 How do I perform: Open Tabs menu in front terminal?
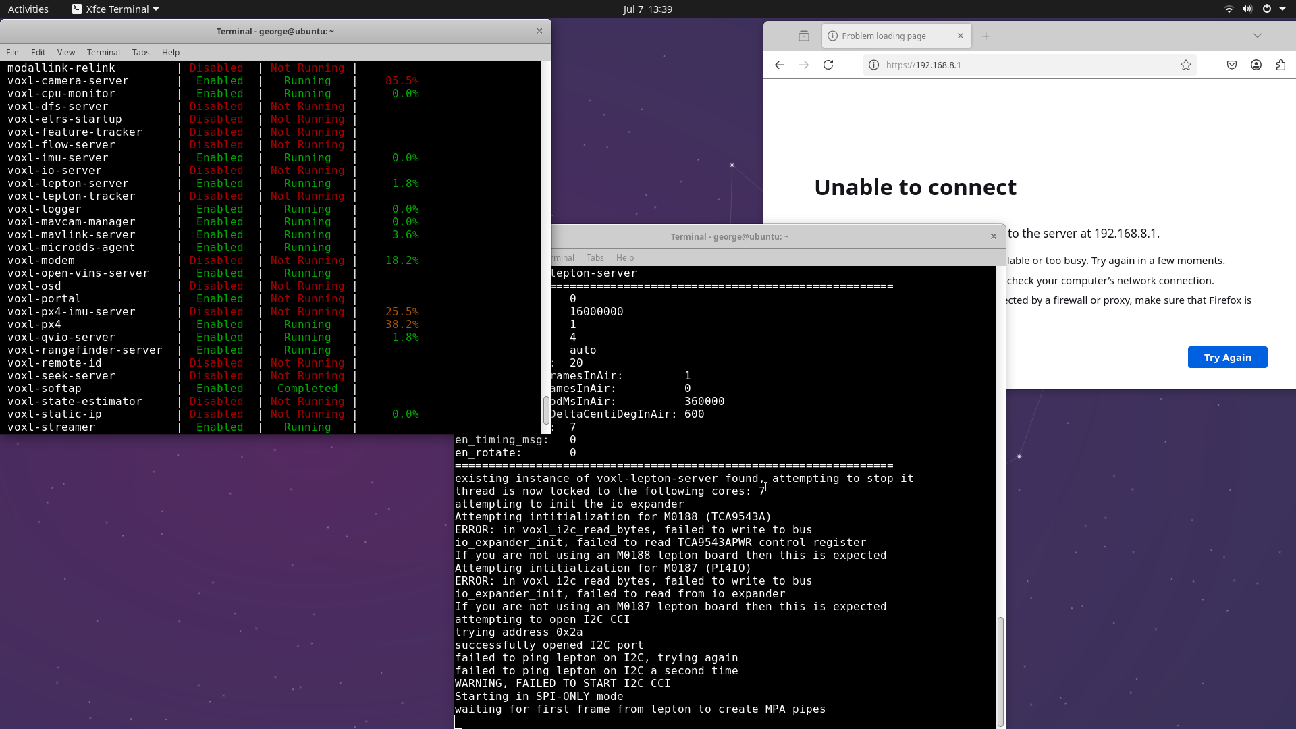pos(595,257)
